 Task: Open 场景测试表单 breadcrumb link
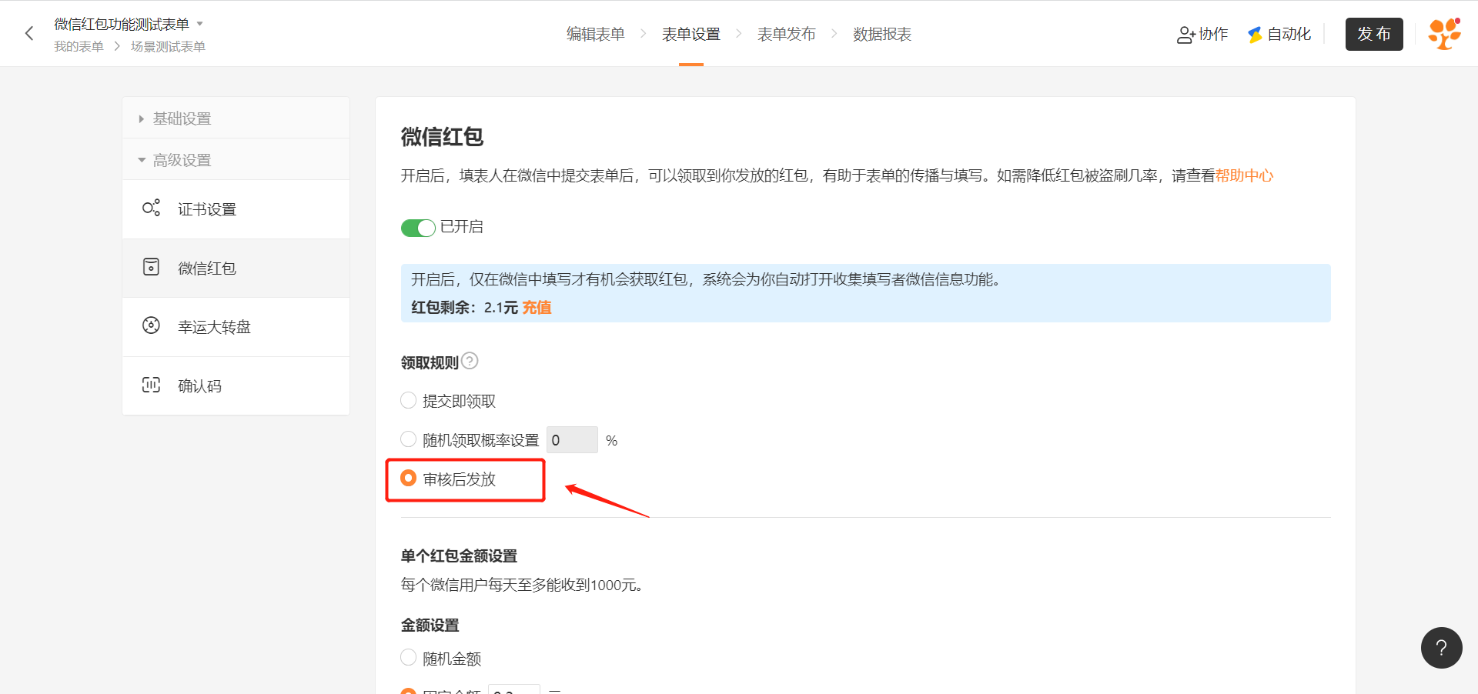[x=168, y=46]
